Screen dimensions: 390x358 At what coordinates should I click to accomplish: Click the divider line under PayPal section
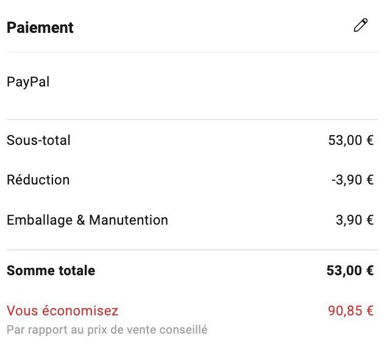(192, 119)
